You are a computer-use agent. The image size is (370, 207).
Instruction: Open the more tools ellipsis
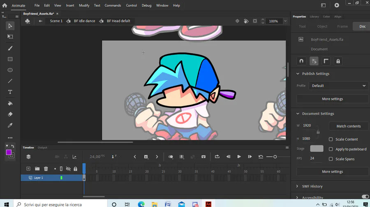pos(10,138)
